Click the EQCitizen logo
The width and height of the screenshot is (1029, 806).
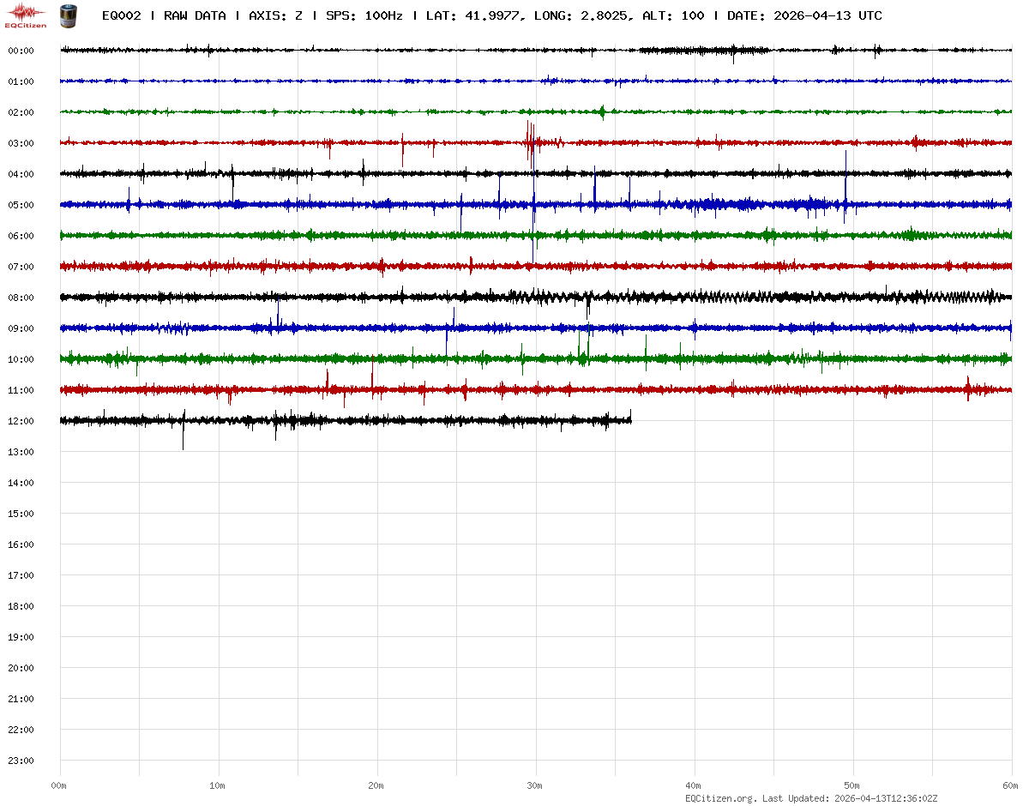coord(26,15)
